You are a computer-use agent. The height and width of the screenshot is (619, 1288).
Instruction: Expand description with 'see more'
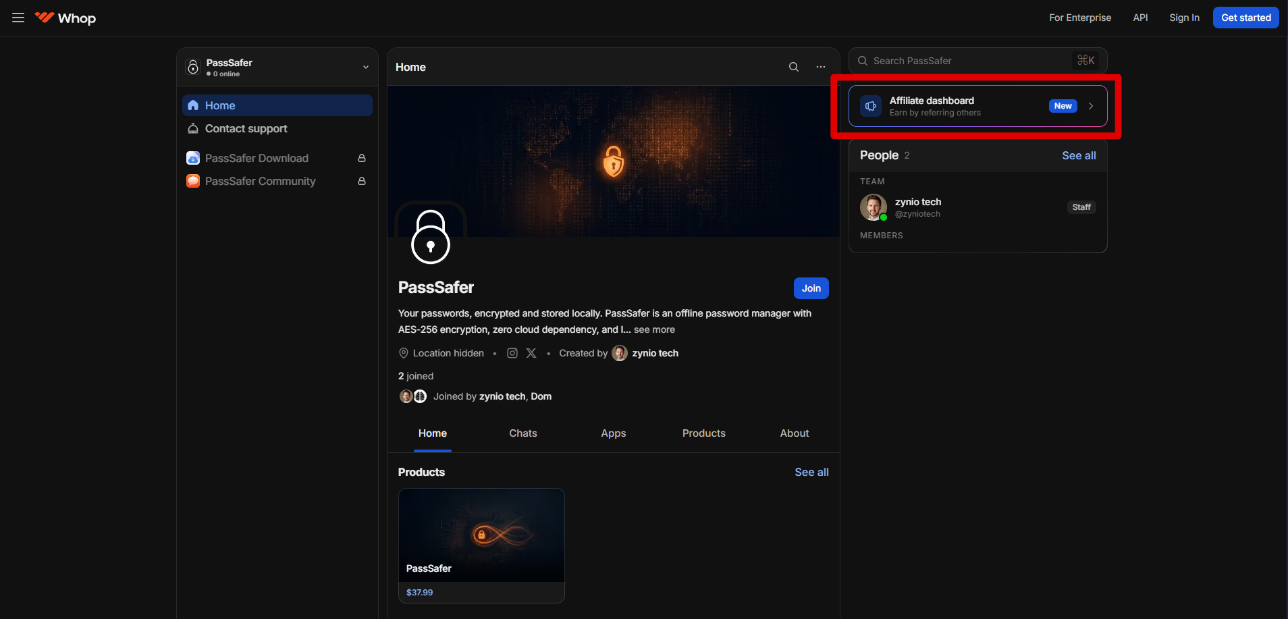(654, 329)
